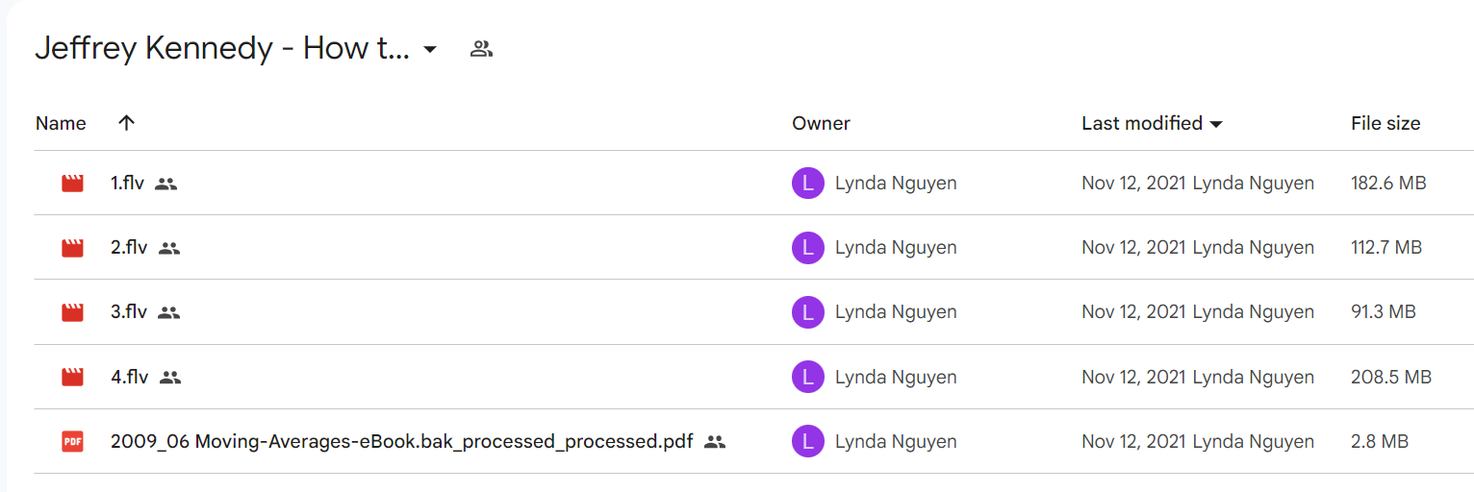Click the Lynda Nguyen avatar on the 1.flv row
This screenshot has height=492, width=1474.
(808, 184)
